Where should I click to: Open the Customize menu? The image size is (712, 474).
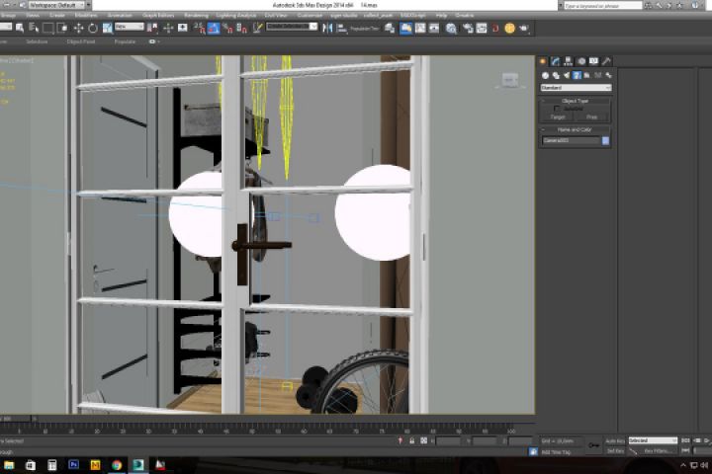coord(310,16)
